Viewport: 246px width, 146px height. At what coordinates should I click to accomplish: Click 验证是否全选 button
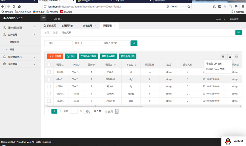point(128,56)
